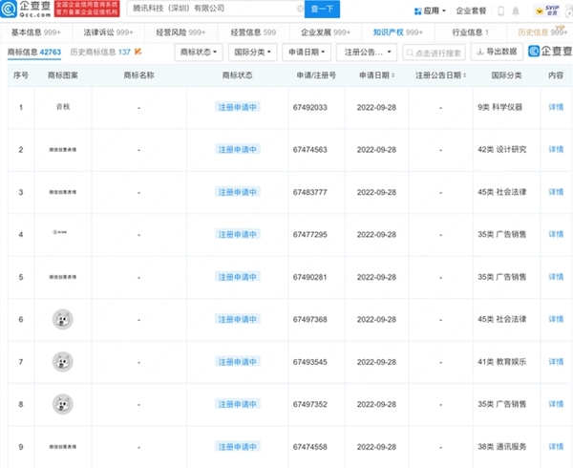Click 41类 教育娱乐 category cell
Screen dimensions: 573x468
click(502, 362)
